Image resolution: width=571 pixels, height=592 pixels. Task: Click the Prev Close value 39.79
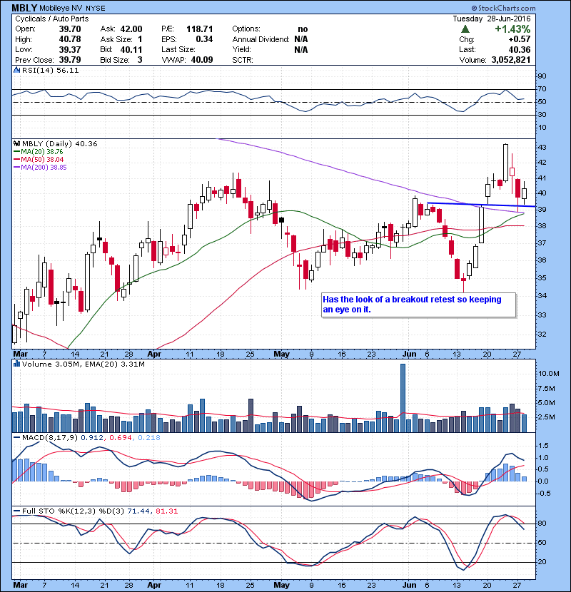coord(69,60)
